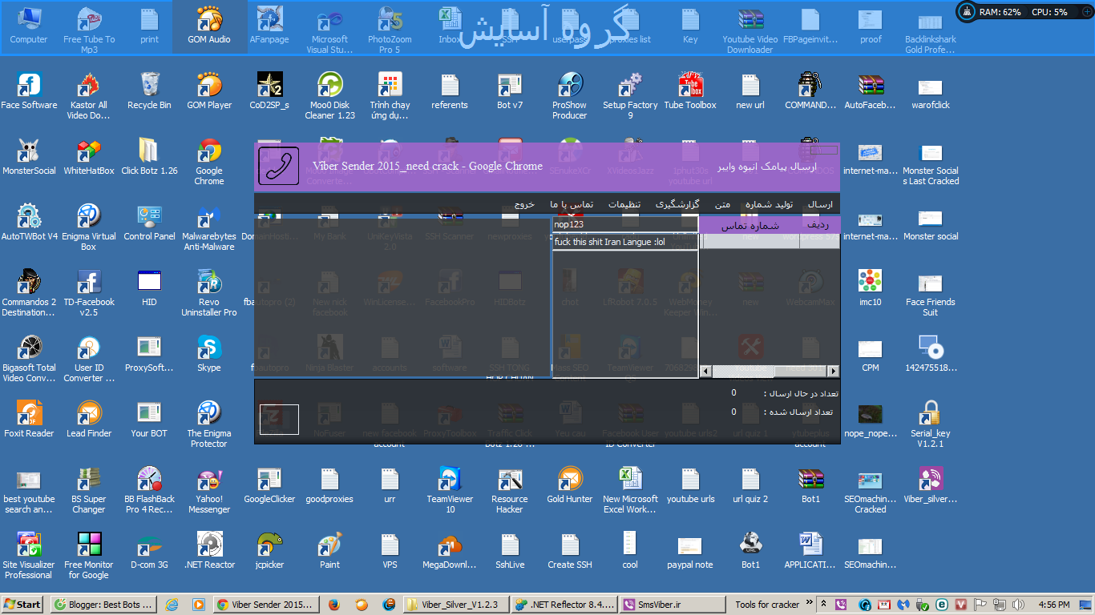This screenshot has width=1095, height=615.
Task: Select the Click Botz 1.26 folder icon
Action: tap(149, 157)
